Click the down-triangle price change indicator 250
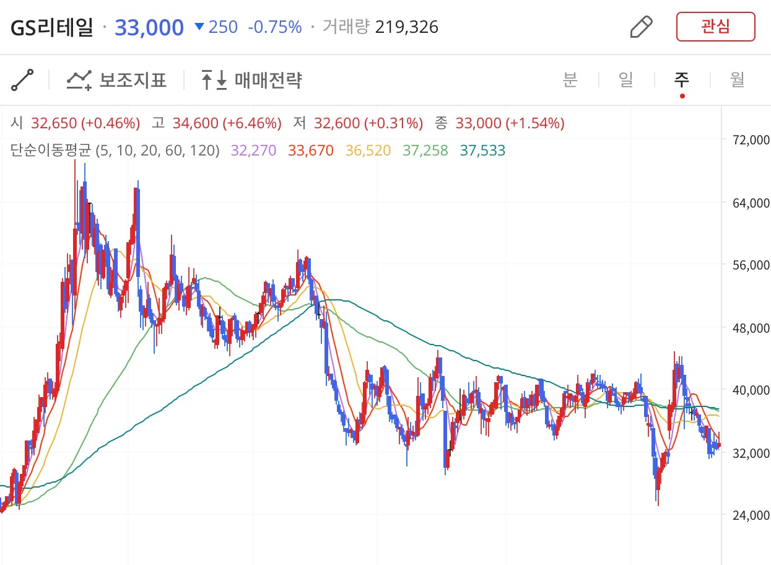Image resolution: width=771 pixels, height=565 pixels. (x=216, y=27)
